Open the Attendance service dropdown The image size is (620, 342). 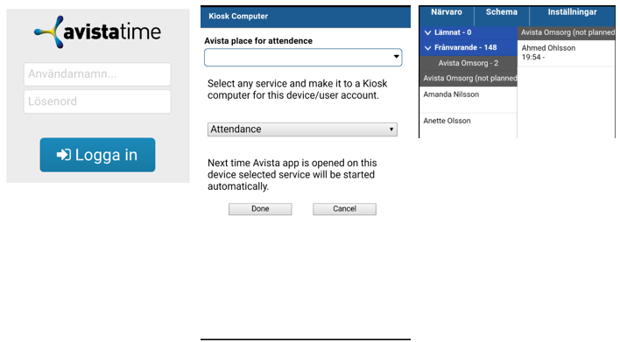pos(302,129)
